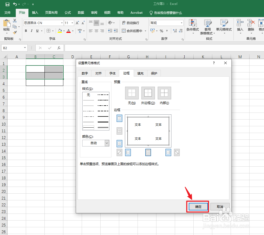264x235 pixels.
Task: Click the red font color A
Action: pyautogui.click(x=69, y=31)
